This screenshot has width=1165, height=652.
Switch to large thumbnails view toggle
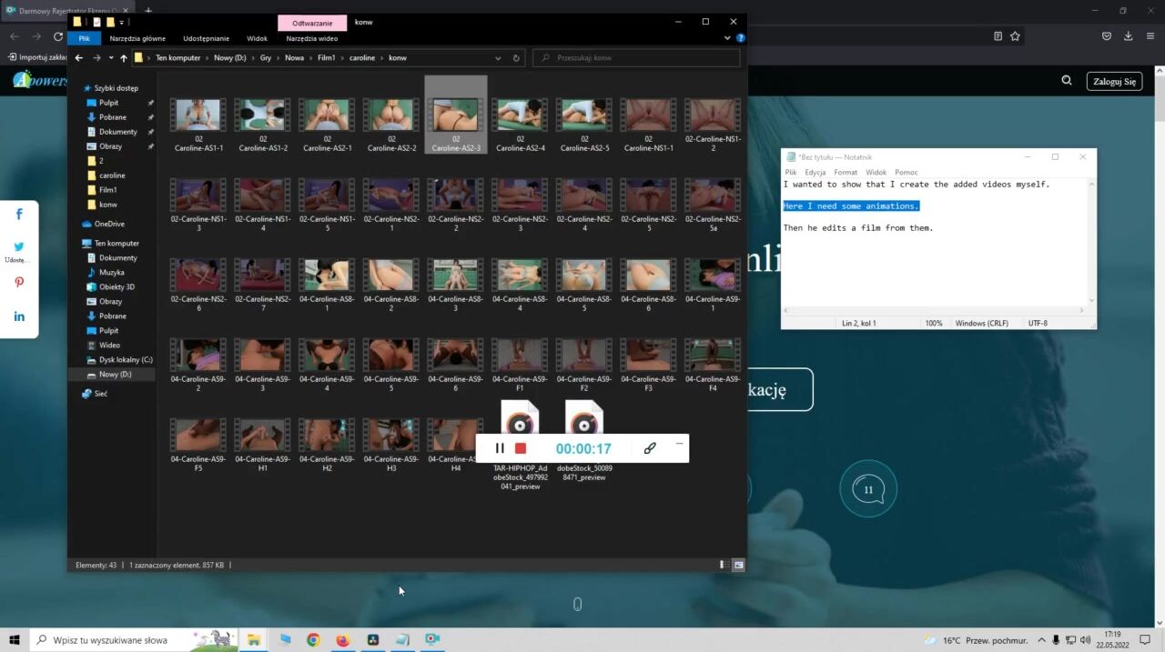point(738,565)
